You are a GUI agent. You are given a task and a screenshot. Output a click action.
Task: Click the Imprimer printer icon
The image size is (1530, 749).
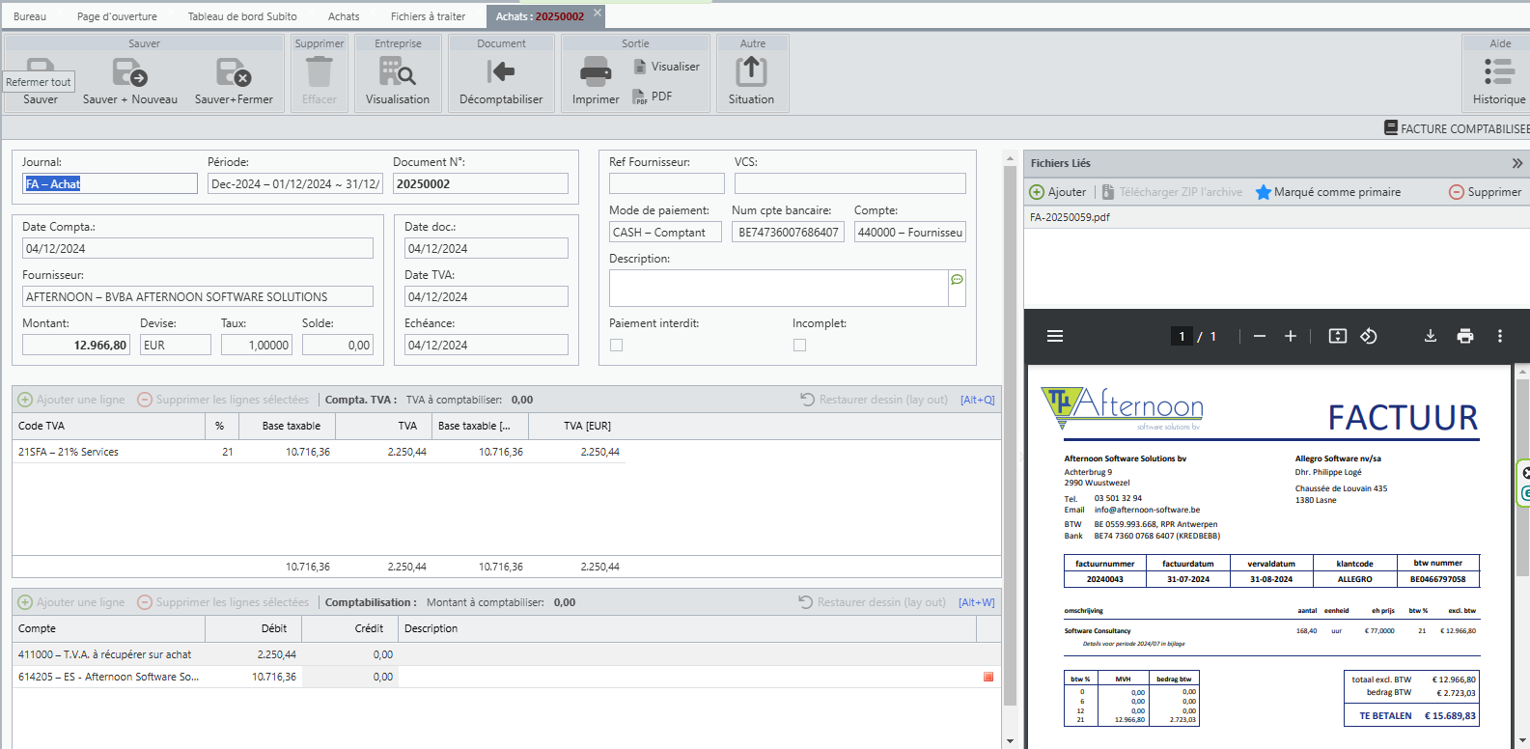click(595, 71)
